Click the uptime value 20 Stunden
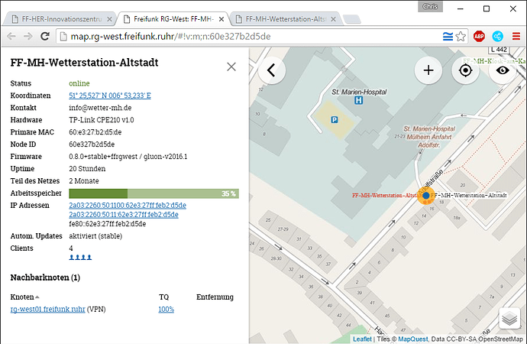This screenshot has height=344, width=527. tap(87, 168)
